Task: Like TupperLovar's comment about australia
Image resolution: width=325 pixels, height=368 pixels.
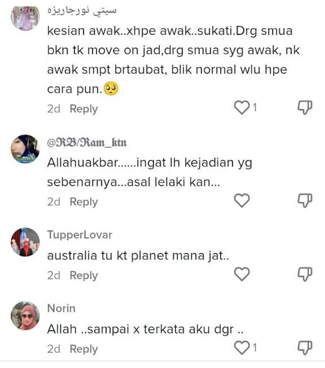Action: pos(241,274)
